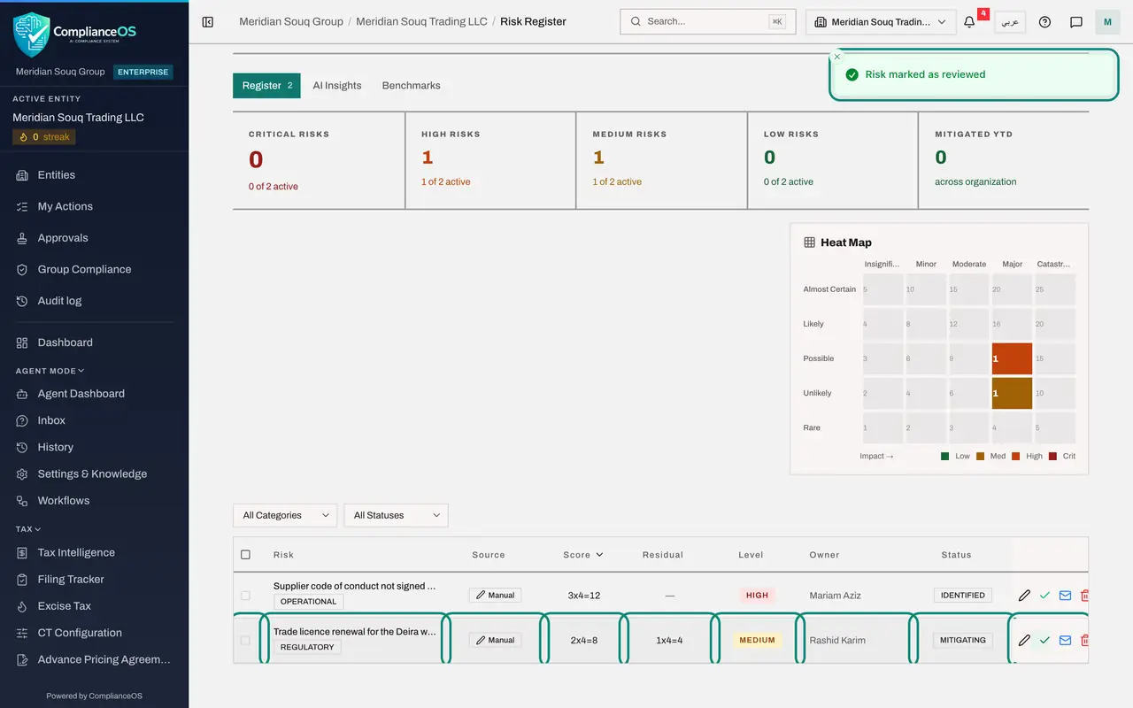Go to Meridian Souq Trading LLC breadcrumb
The width and height of the screenshot is (1133, 708).
[x=421, y=21]
